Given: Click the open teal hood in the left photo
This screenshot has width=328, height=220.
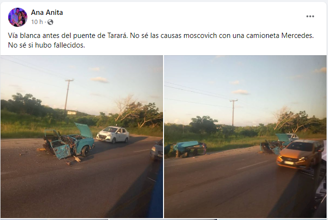Looking at the screenshot, I should [x=84, y=130].
